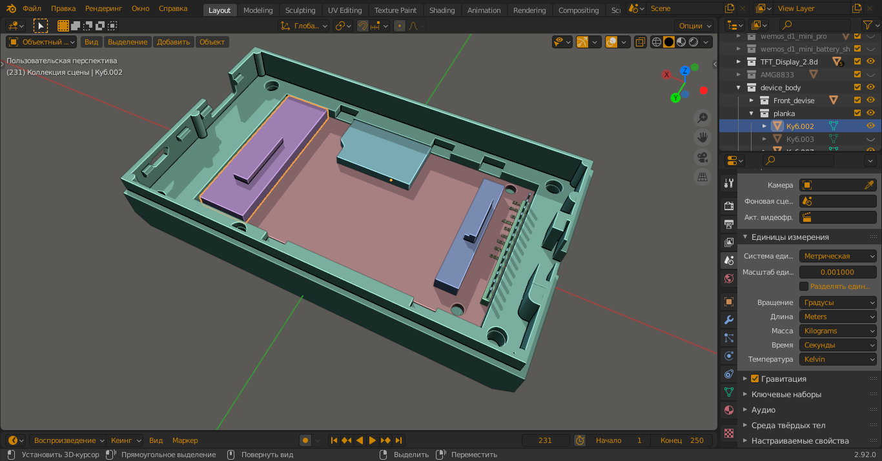The width and height of the screenshot is (882, 461).
Task: Open the Температура dropdown set to Kelvin
Action: pos(838,359)
